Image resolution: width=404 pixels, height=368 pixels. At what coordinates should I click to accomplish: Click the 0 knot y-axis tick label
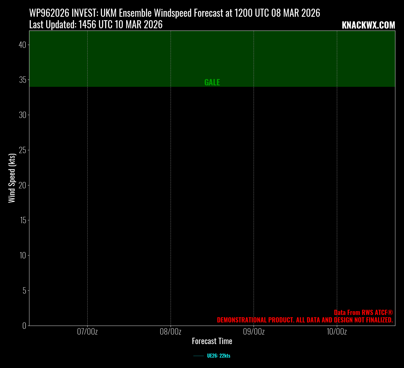(24, 326)
